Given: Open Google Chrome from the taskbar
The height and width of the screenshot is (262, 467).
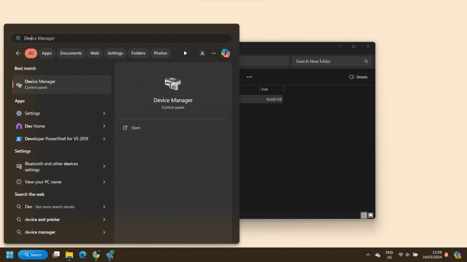Looking at the screenshot, I should coord(96,255).
